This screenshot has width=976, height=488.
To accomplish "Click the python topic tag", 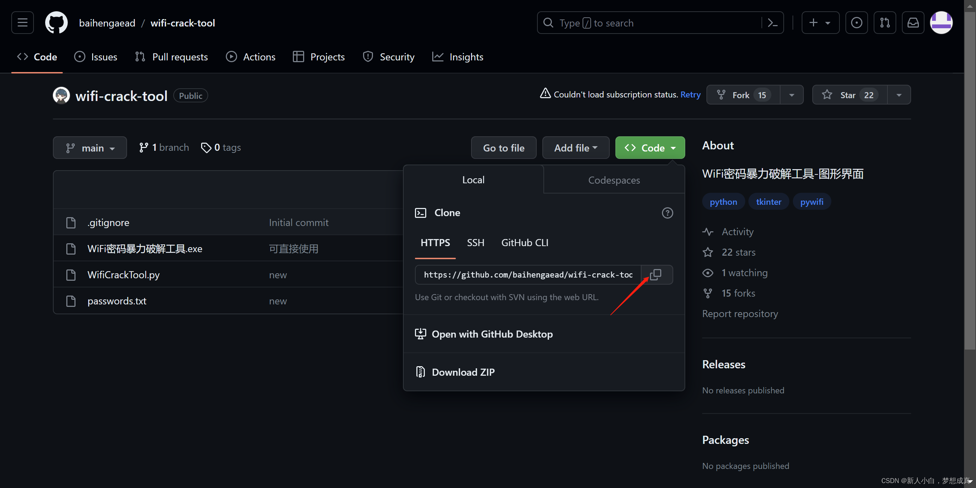I will 723,202.
